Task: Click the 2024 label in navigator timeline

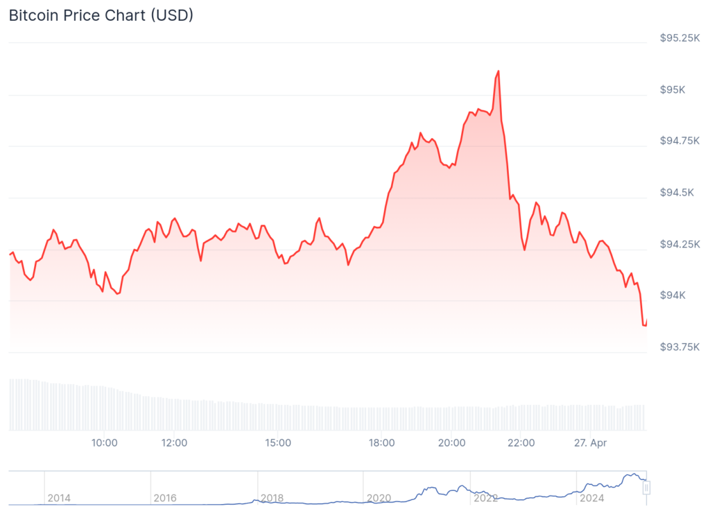Action: coord(591,498)
